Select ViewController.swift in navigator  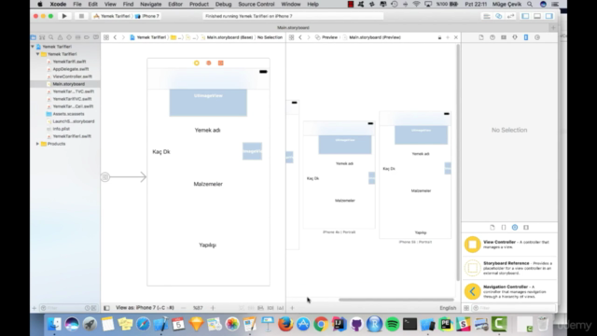point(72,77)
